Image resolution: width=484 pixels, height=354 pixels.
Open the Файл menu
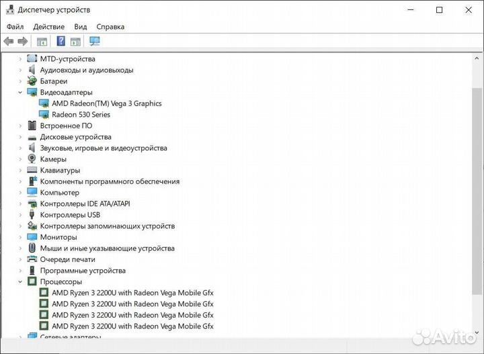[15, 27]
